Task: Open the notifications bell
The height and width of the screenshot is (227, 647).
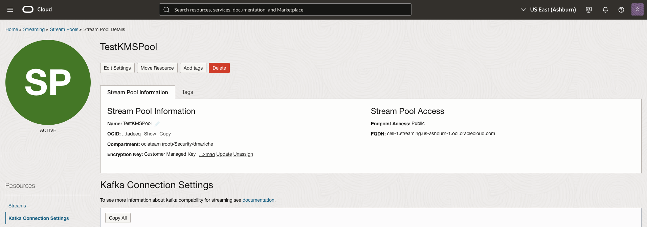Action: pyautogui.click(x=605, y=10)
